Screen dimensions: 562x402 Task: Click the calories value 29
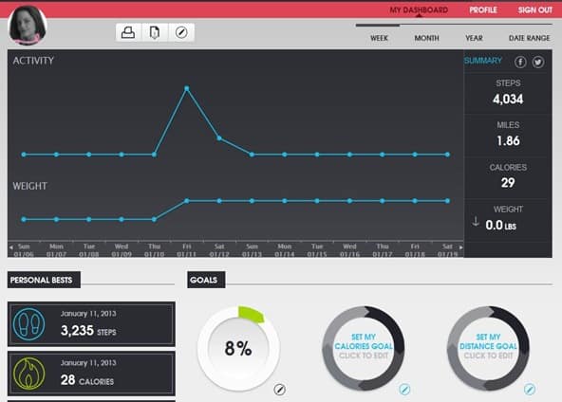point(508,183)
